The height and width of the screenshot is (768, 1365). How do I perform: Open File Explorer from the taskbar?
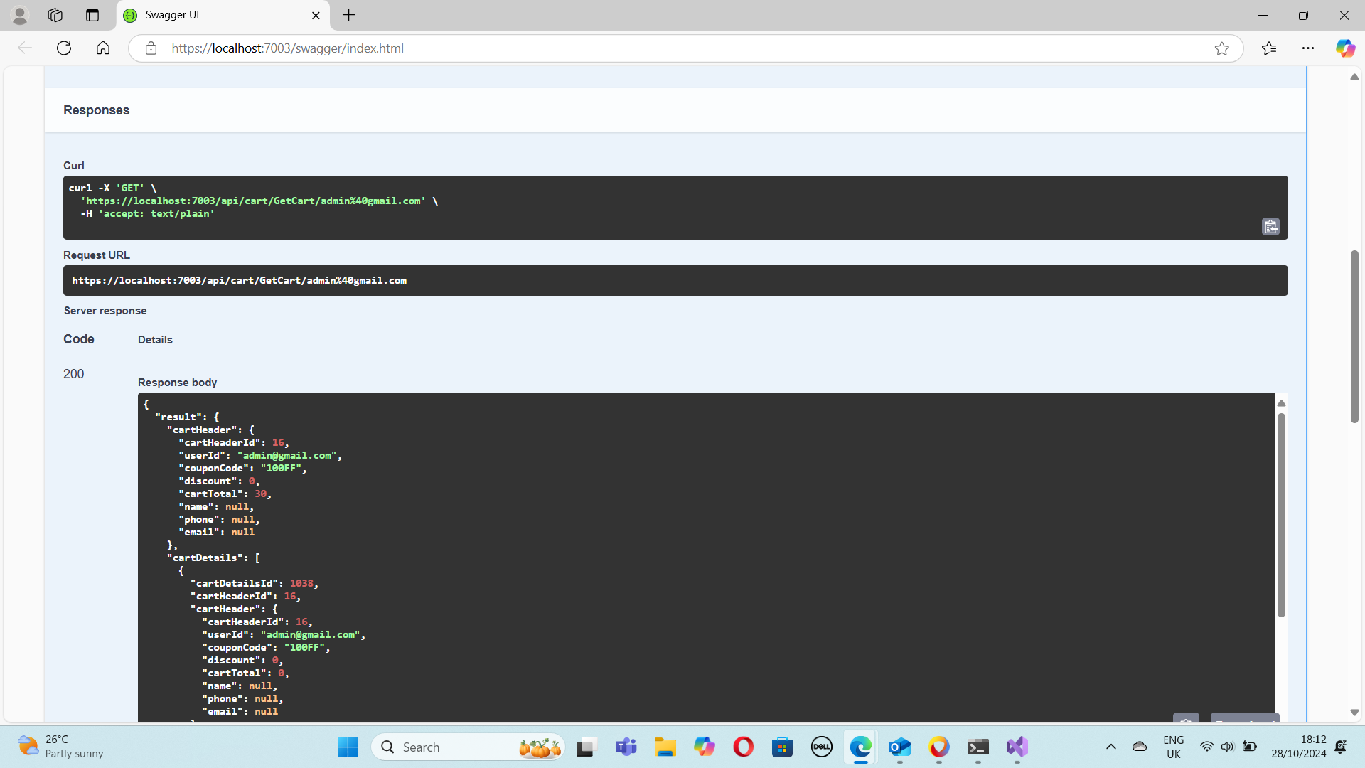[665, 747]
